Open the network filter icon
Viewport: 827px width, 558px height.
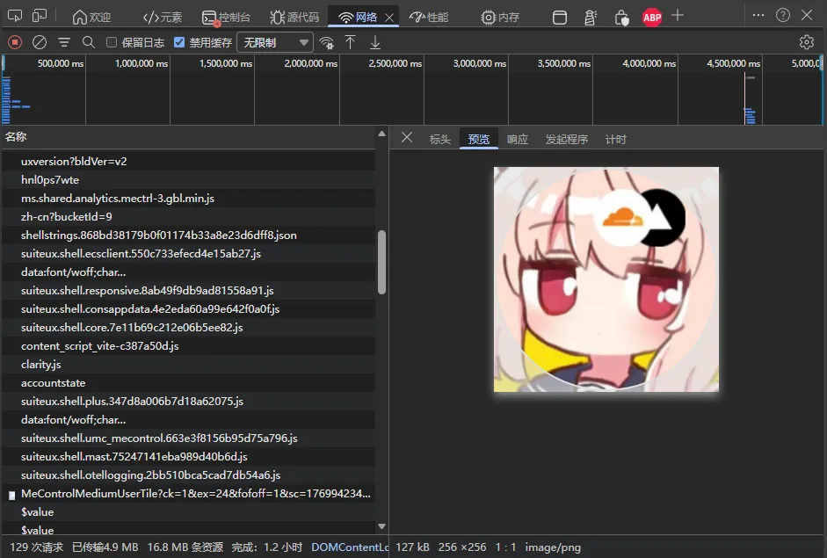pos(64,42)
